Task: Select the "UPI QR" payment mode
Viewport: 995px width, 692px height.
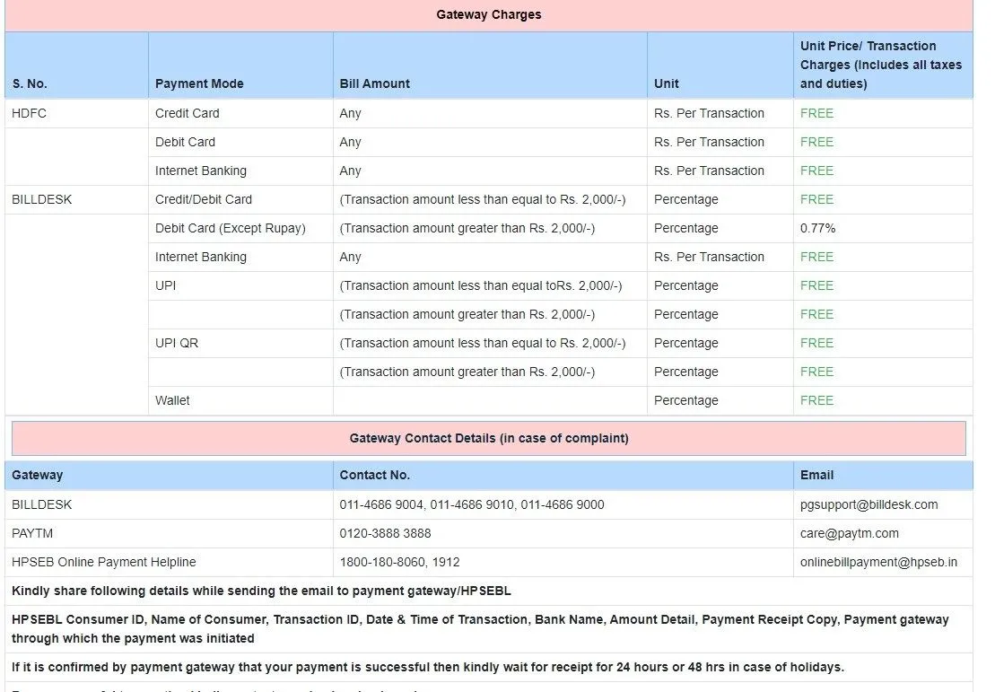Action: [x=177, y=343]
